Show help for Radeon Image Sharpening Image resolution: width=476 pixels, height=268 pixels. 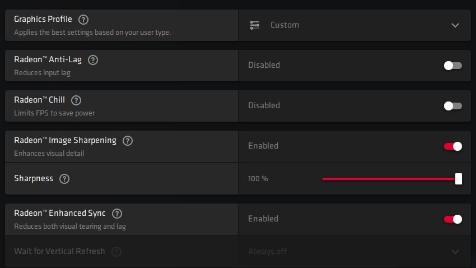click(x=128, y=141)
